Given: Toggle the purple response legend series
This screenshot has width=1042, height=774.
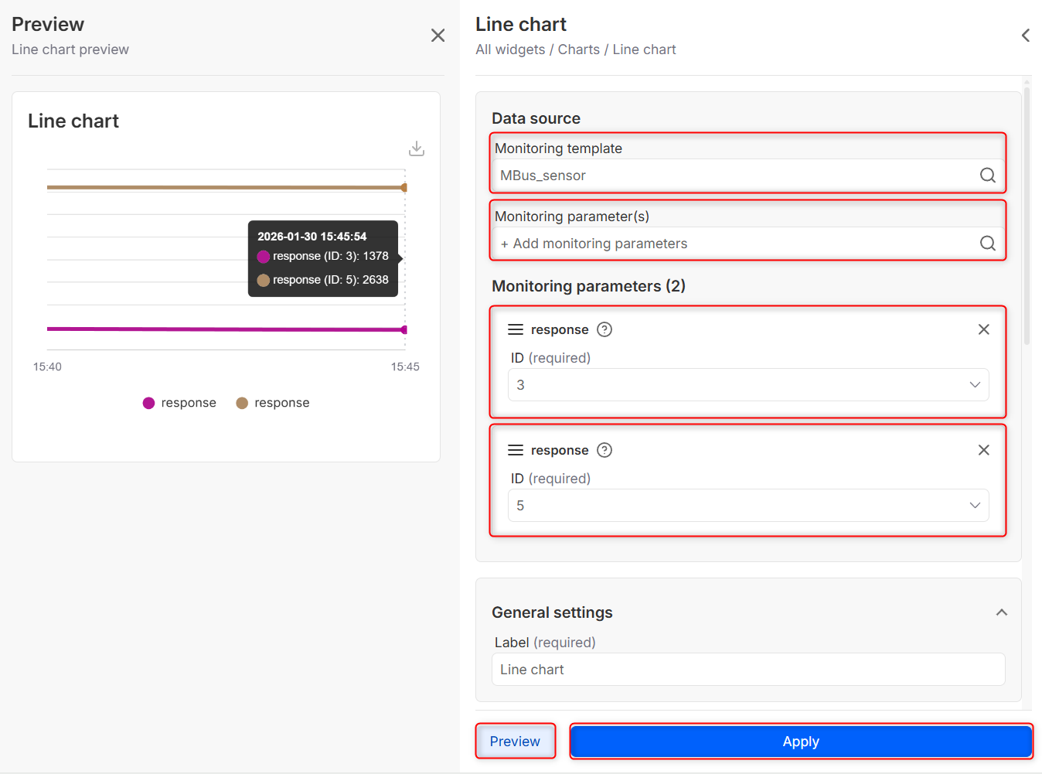Looking at the screenshot, I should 179,403.
